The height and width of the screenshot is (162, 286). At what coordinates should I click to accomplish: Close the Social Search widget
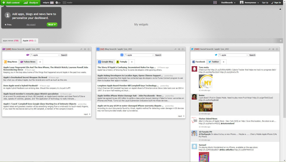(x=277, y=49)
